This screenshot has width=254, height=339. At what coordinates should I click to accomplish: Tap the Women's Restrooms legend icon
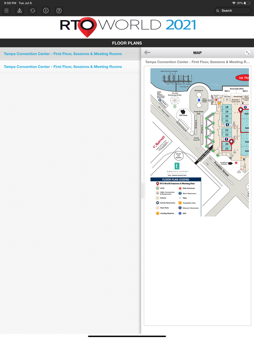[x=180, y=208]
